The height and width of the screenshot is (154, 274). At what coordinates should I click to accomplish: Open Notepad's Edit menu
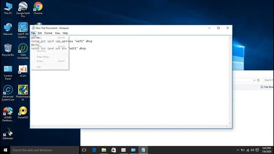click(x=40, y=33)
